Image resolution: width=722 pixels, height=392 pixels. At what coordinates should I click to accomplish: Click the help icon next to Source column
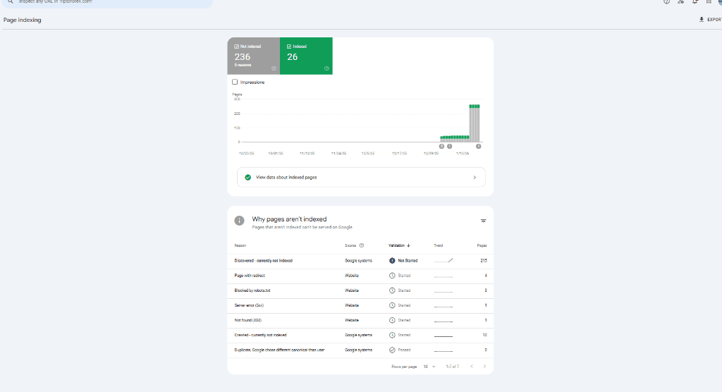tap(362, 245)
